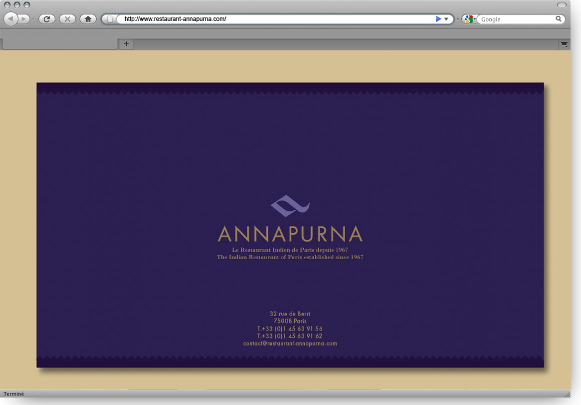The height and width of the screenshot is (405, 581).
Task: Click 'Le Restaurant Indien de Paris depuis 1967'
Action: pos(290,250)
